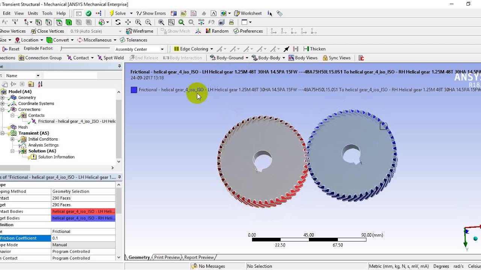Open the Name filter dropdown
The image size is (481, 270).
pos(38,76)
